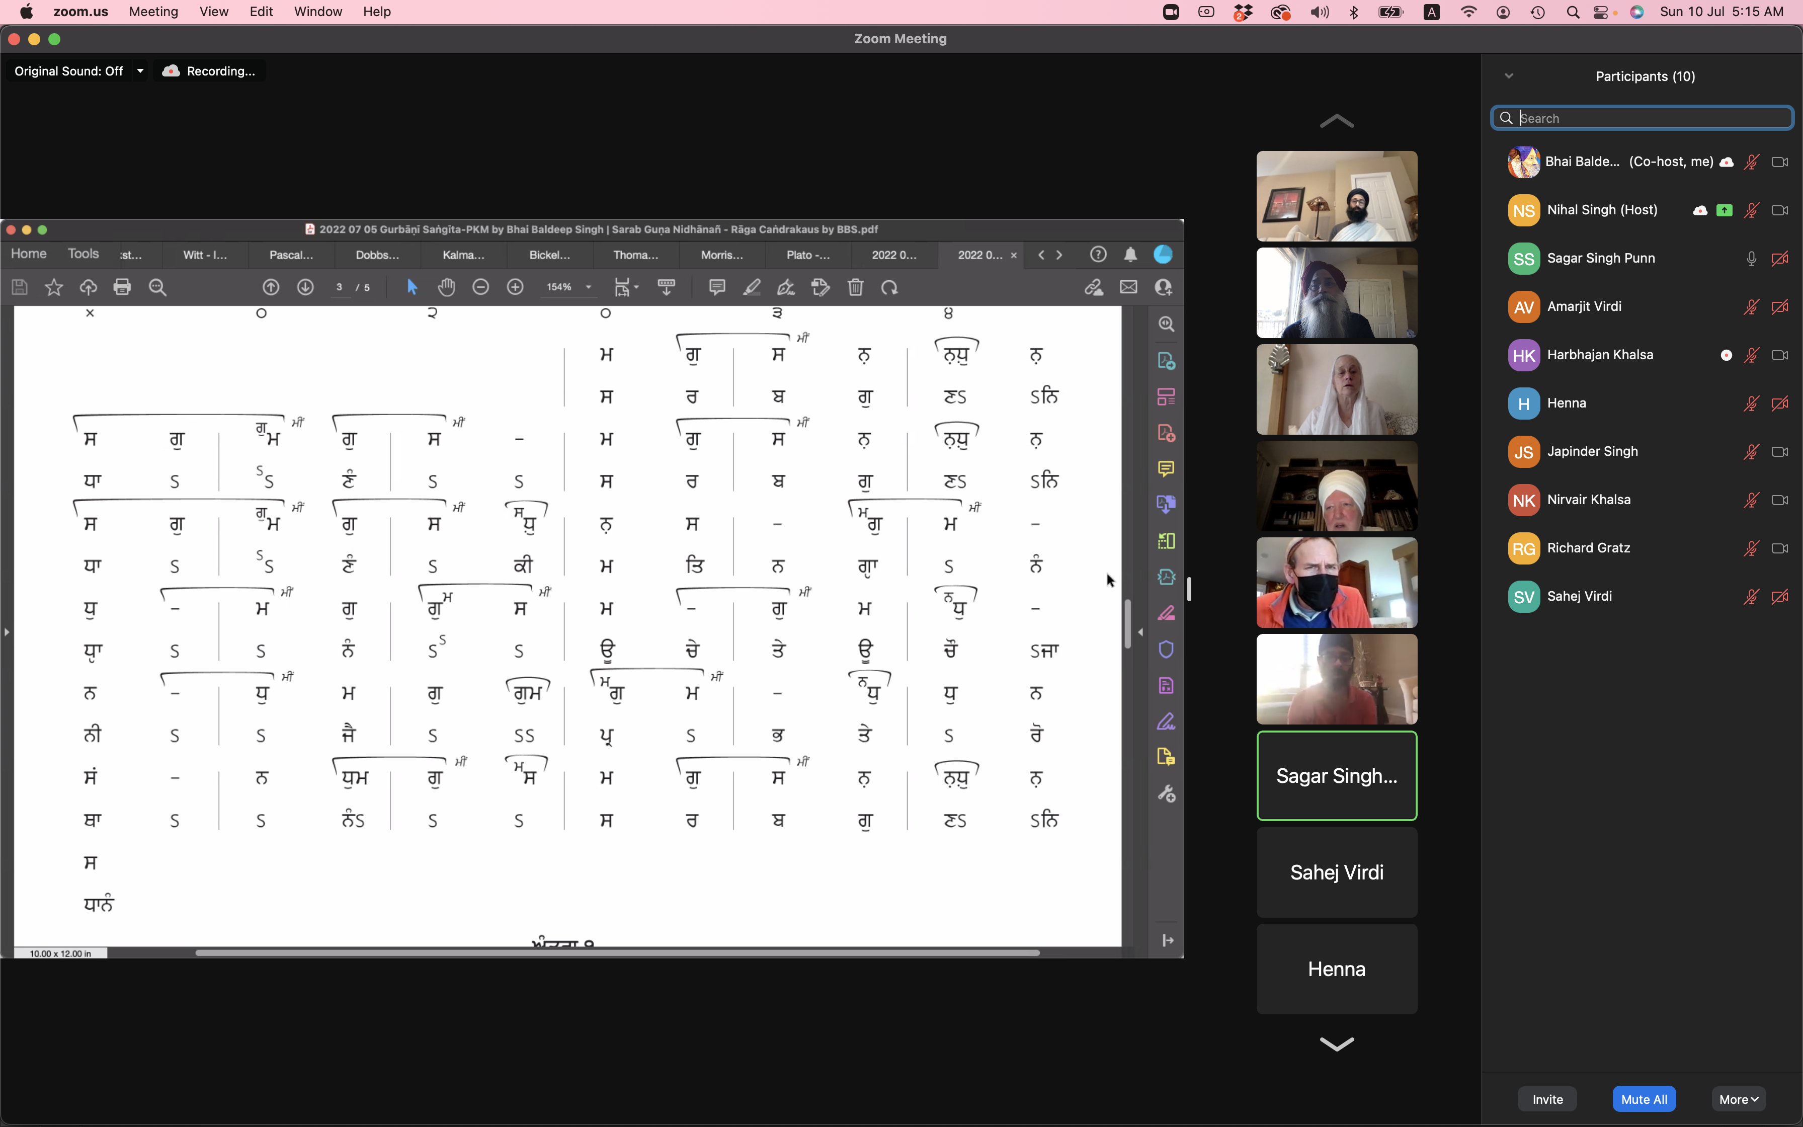
Task: Click the Invite button
Action: 1547,1099
